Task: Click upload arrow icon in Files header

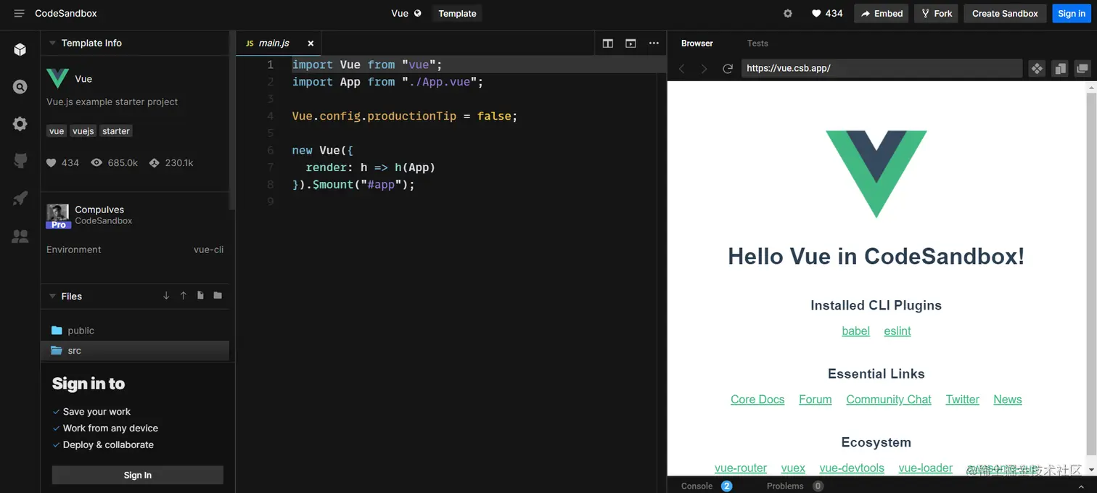Action: [184, 296]
